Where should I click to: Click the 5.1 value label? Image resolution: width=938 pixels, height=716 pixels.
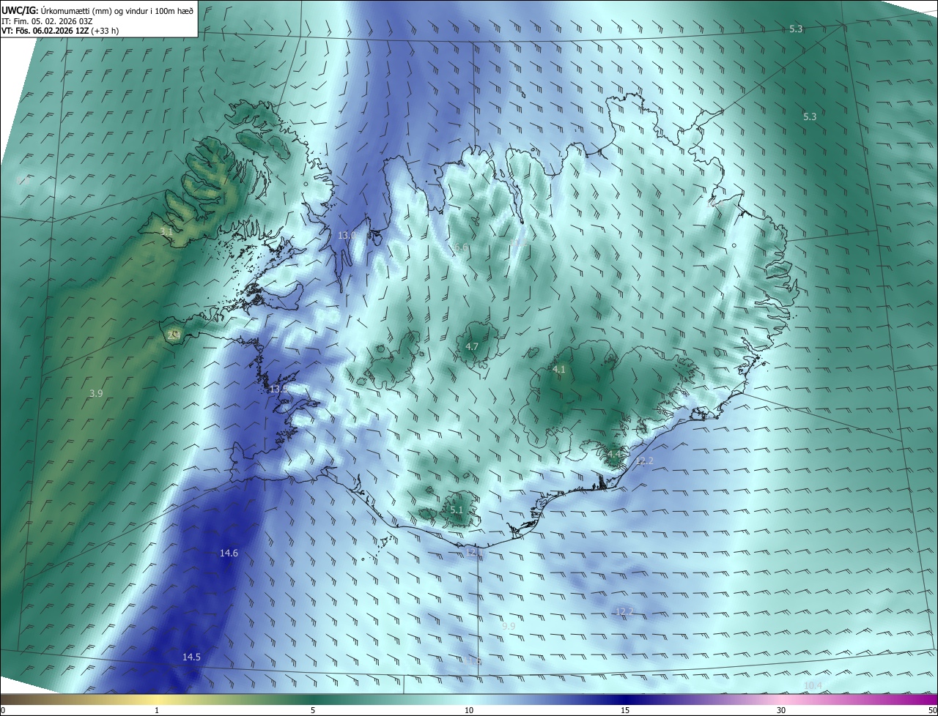pyautogui.click(x=457, y=510)
